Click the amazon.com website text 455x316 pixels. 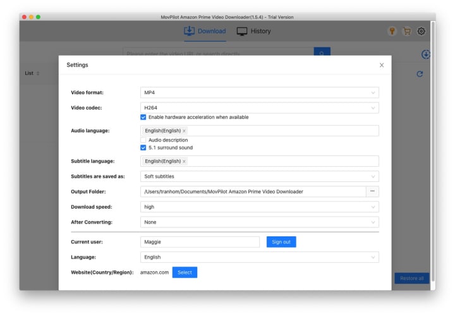point(154,272)
